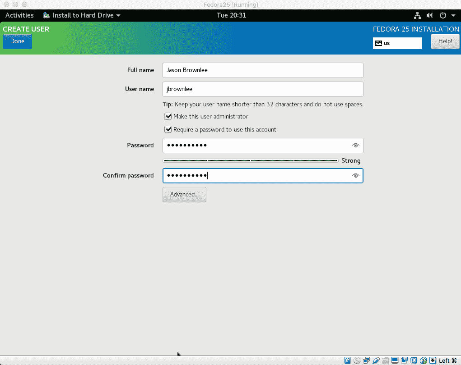Open the clock Tue 20:31 calendar
This screenshot has width=461, height=365.
point(231,15)
